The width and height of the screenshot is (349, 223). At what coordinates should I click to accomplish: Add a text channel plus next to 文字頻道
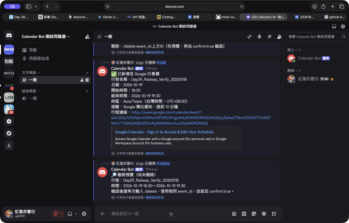(87, 73)
